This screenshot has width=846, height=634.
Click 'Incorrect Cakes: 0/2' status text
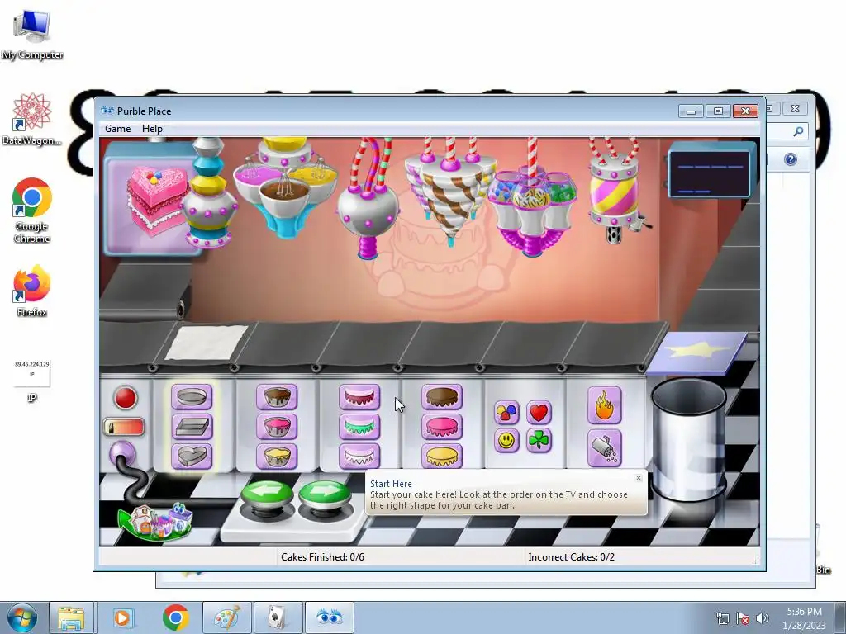coord(572,557)
